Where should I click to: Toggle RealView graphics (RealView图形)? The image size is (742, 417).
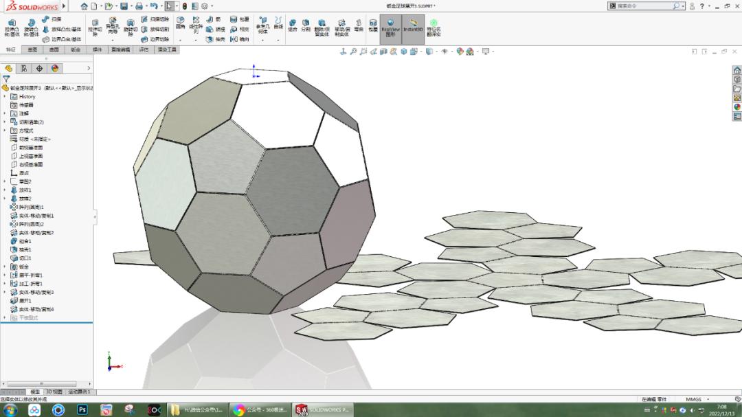tap(390, 27)
